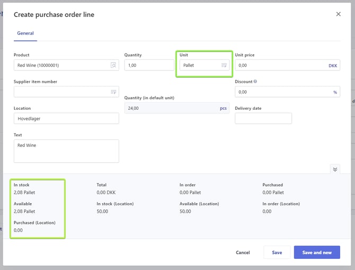This screenshot has height=270, width=355.
Task: Focus the Product field with Red Wine
Action: coord(61,65)
